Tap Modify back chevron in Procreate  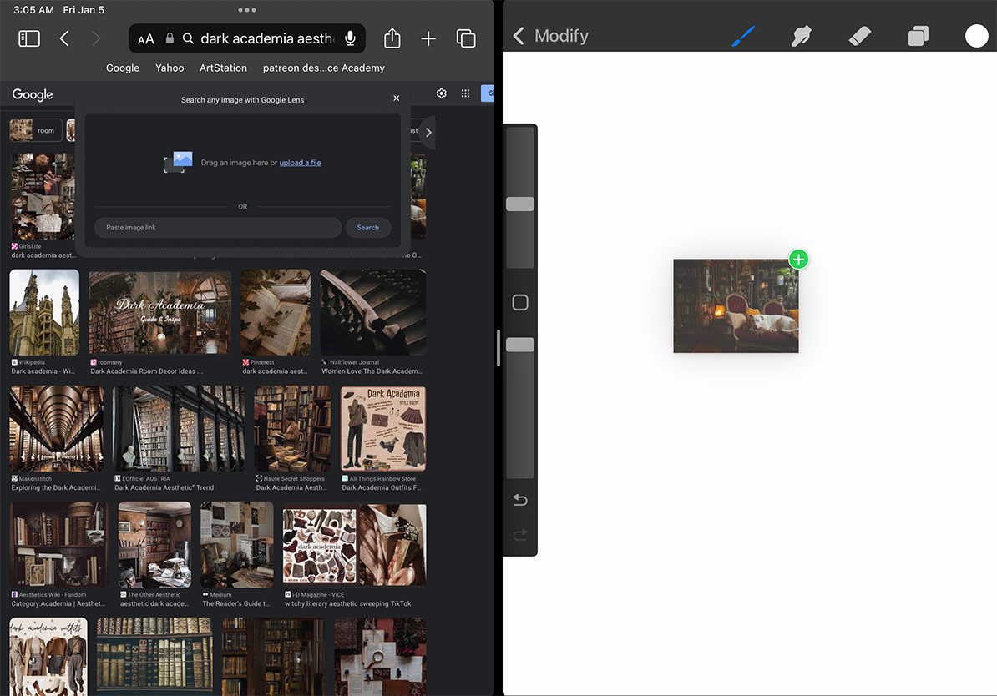click(x=518, y=36)
